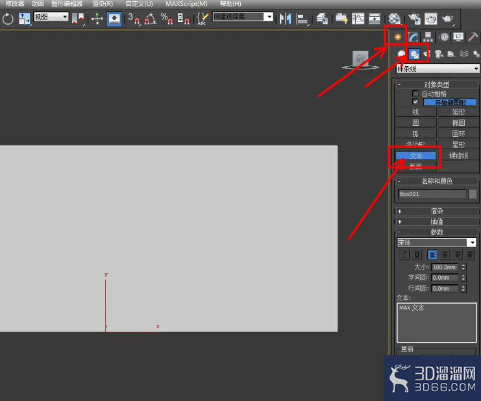Toggle the 3D snaps icon
Screen dimensions: 481x401
(x=134, y=19)
